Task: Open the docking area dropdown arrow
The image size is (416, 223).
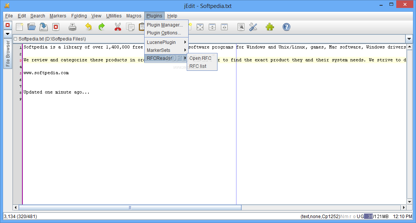Action: point(8,34)
